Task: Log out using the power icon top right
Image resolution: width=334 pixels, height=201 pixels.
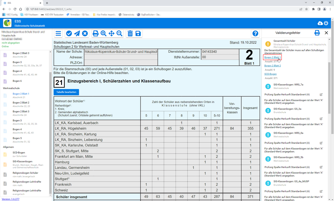Action: tap(326, 23)
